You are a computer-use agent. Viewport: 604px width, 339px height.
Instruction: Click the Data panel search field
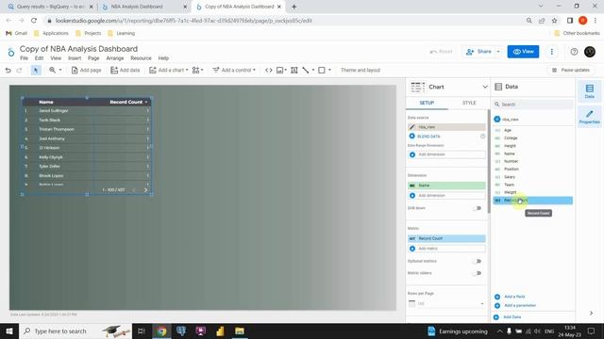tap(532, 105)
